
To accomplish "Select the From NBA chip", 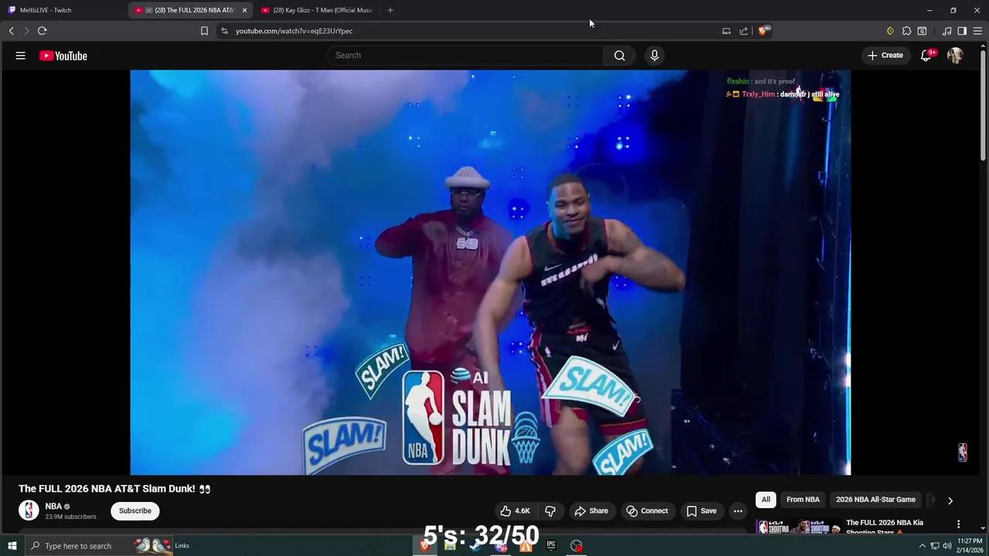I will pos(803,500).
